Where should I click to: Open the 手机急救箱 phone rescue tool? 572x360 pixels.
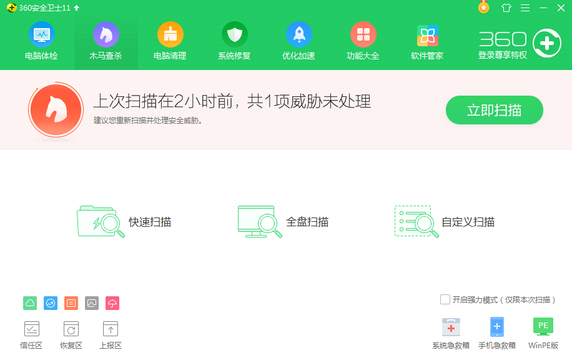click(x=496, y=333)
